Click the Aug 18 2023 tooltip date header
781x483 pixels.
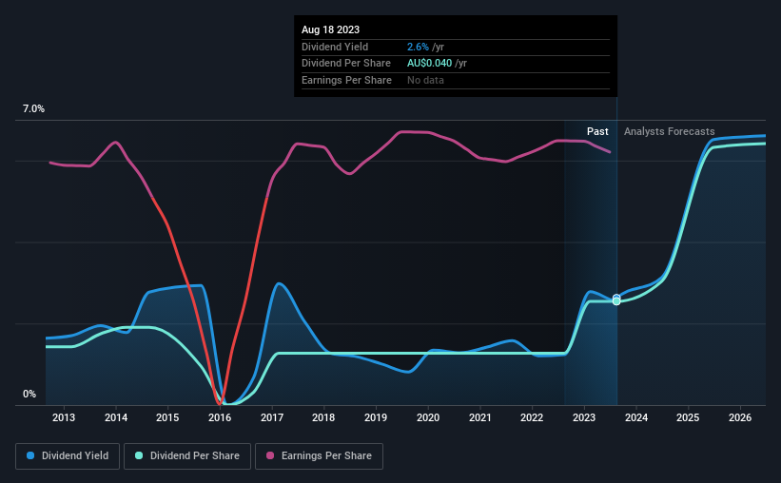point(330,29)
